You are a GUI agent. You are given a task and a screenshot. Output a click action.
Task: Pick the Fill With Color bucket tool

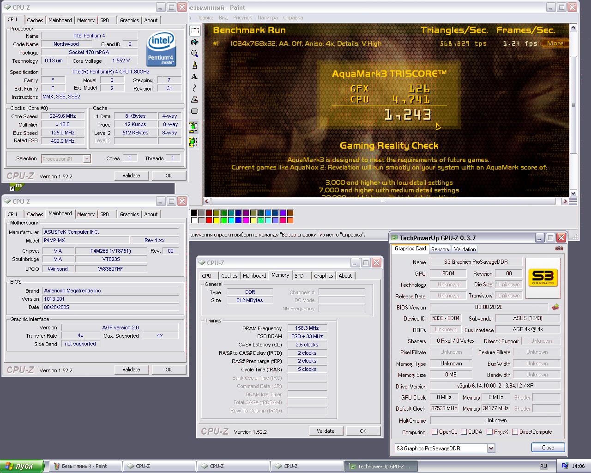[195, 42]
